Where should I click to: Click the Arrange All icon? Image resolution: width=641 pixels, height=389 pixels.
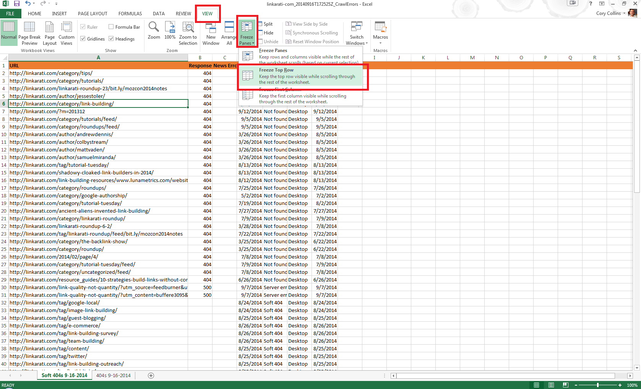click(229, 33)
